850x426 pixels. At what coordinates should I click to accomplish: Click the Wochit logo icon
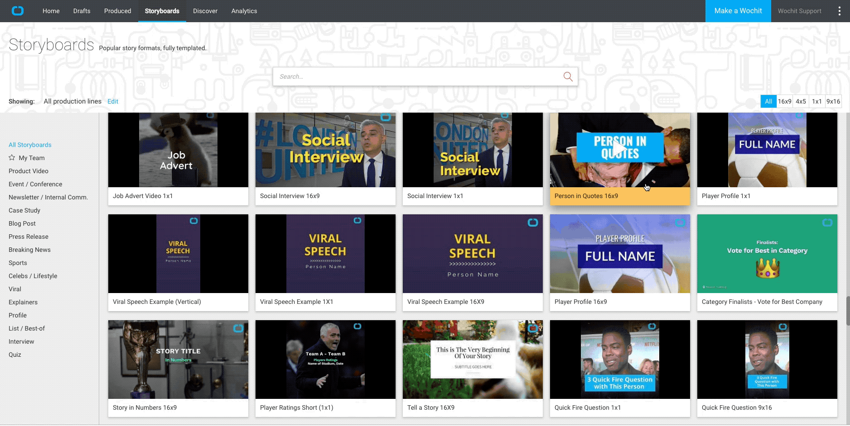[18, 11]
